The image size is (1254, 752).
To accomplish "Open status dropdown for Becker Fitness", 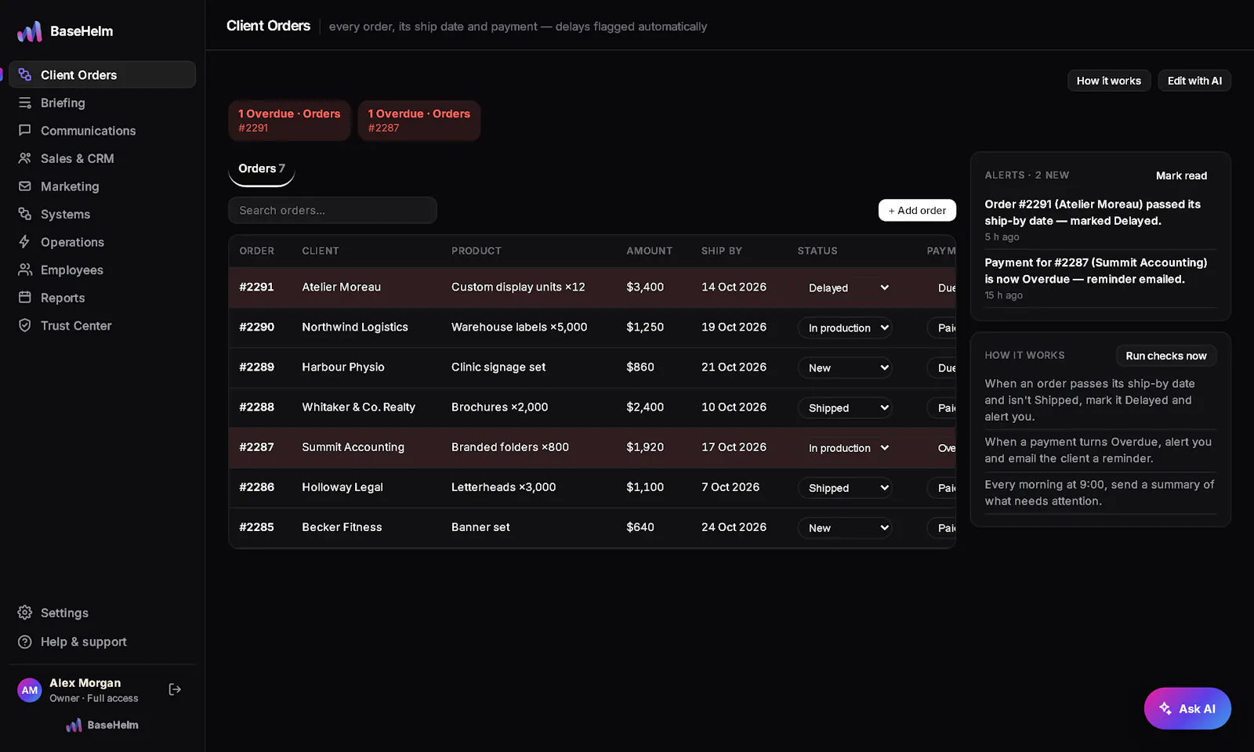I will tap(845, 528).
